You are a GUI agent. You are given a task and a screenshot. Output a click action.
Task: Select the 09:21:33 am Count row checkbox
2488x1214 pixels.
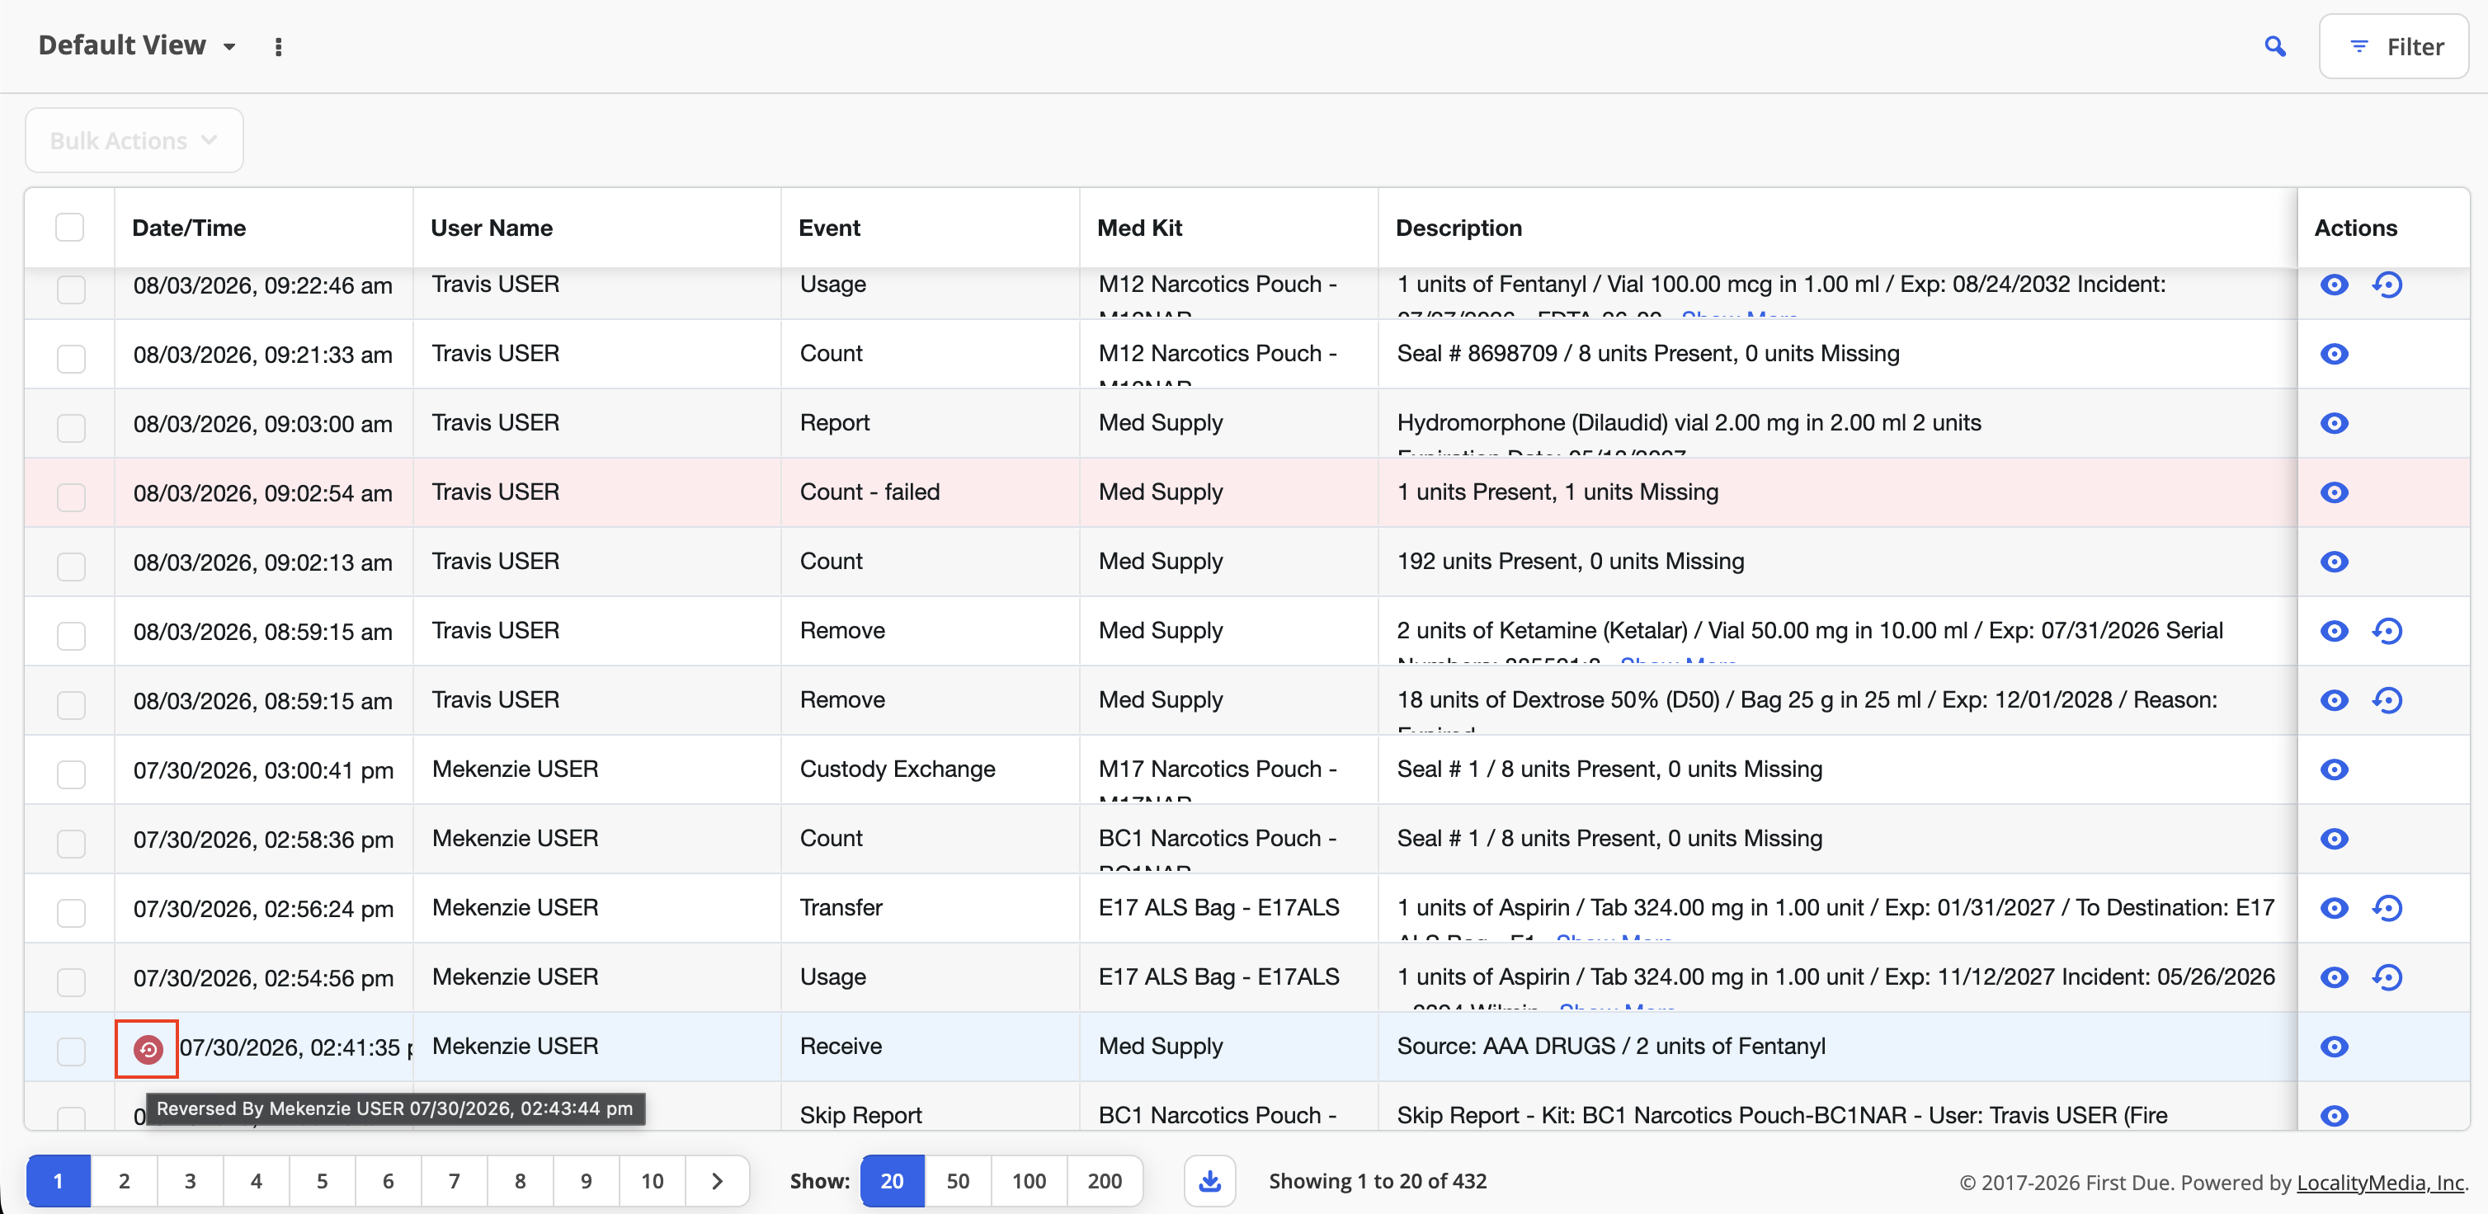(x=70, y=358)
